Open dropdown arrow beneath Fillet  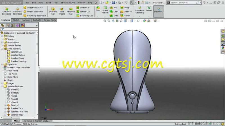click(98, 16)
